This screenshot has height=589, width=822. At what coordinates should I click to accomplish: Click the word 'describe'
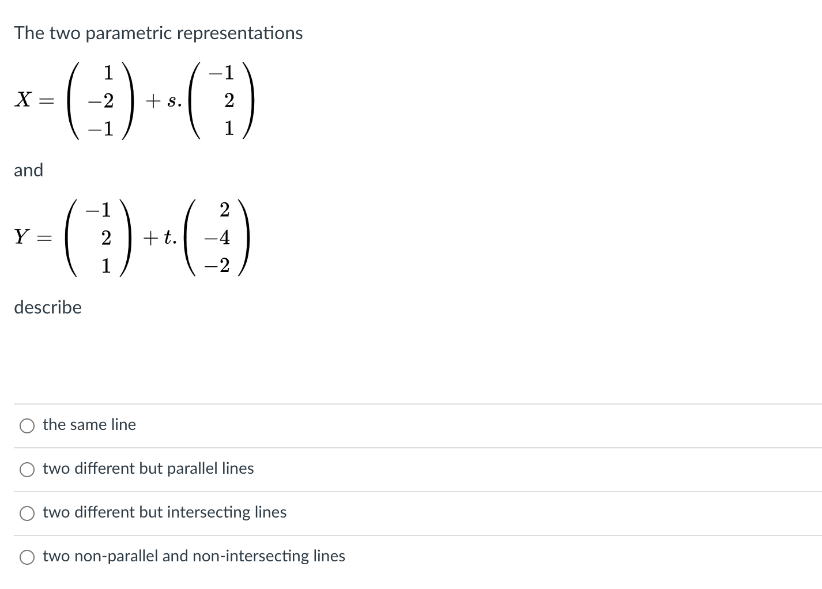48,308
